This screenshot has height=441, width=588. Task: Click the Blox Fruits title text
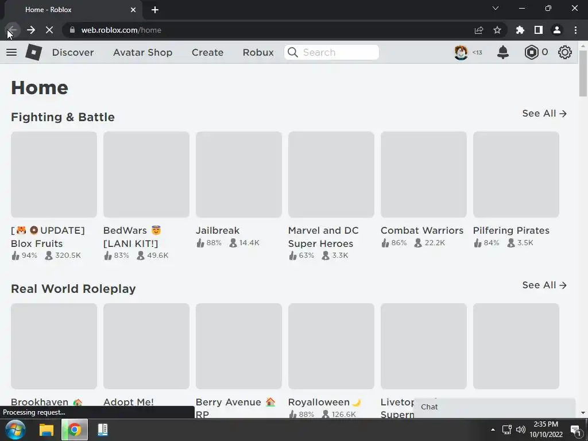[x=48, y=237]
